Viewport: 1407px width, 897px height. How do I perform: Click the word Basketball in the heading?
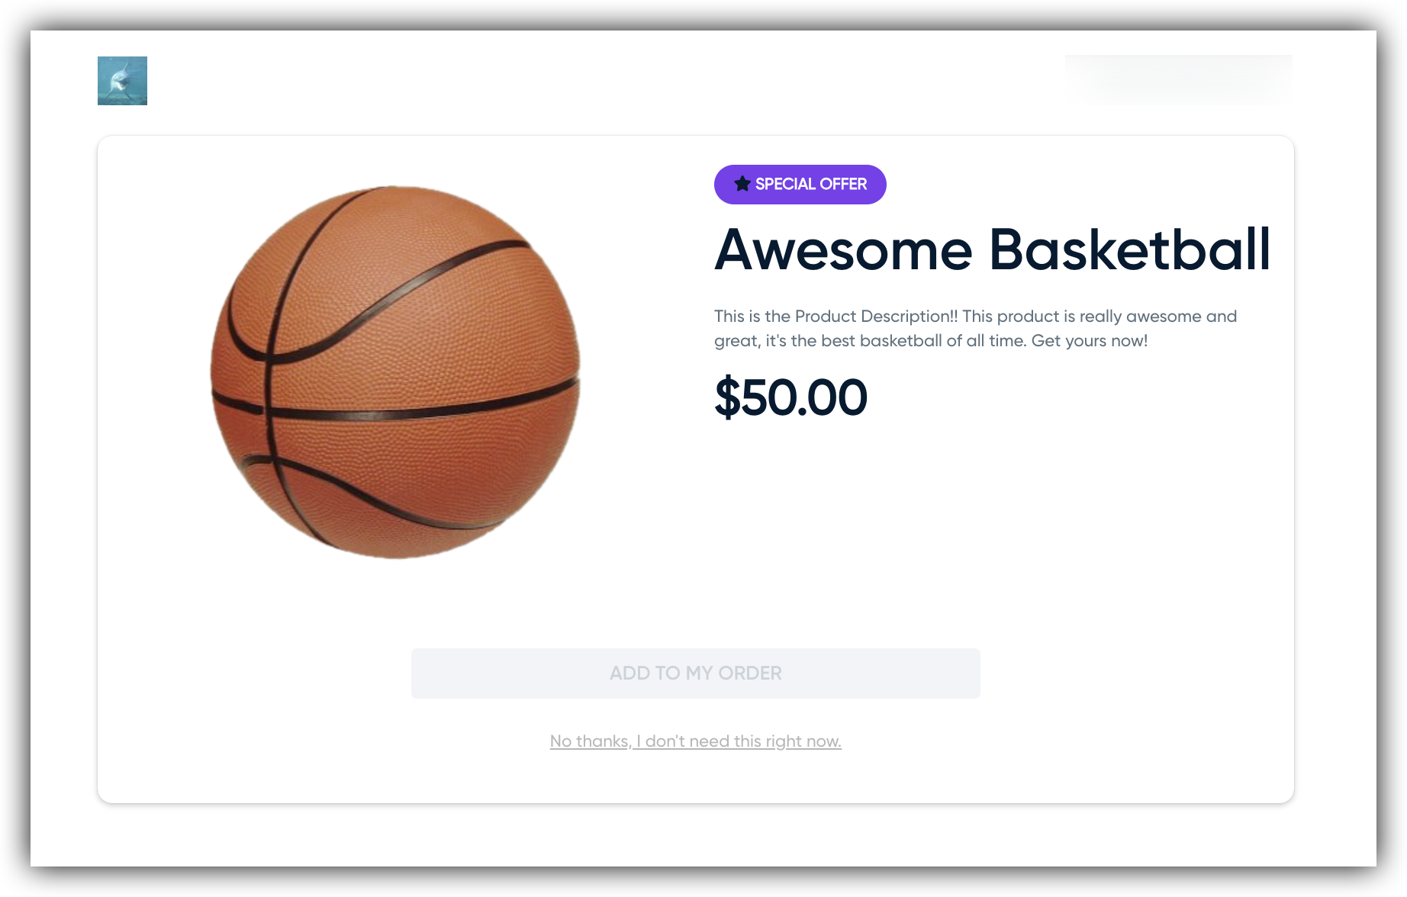point(1129,250)
